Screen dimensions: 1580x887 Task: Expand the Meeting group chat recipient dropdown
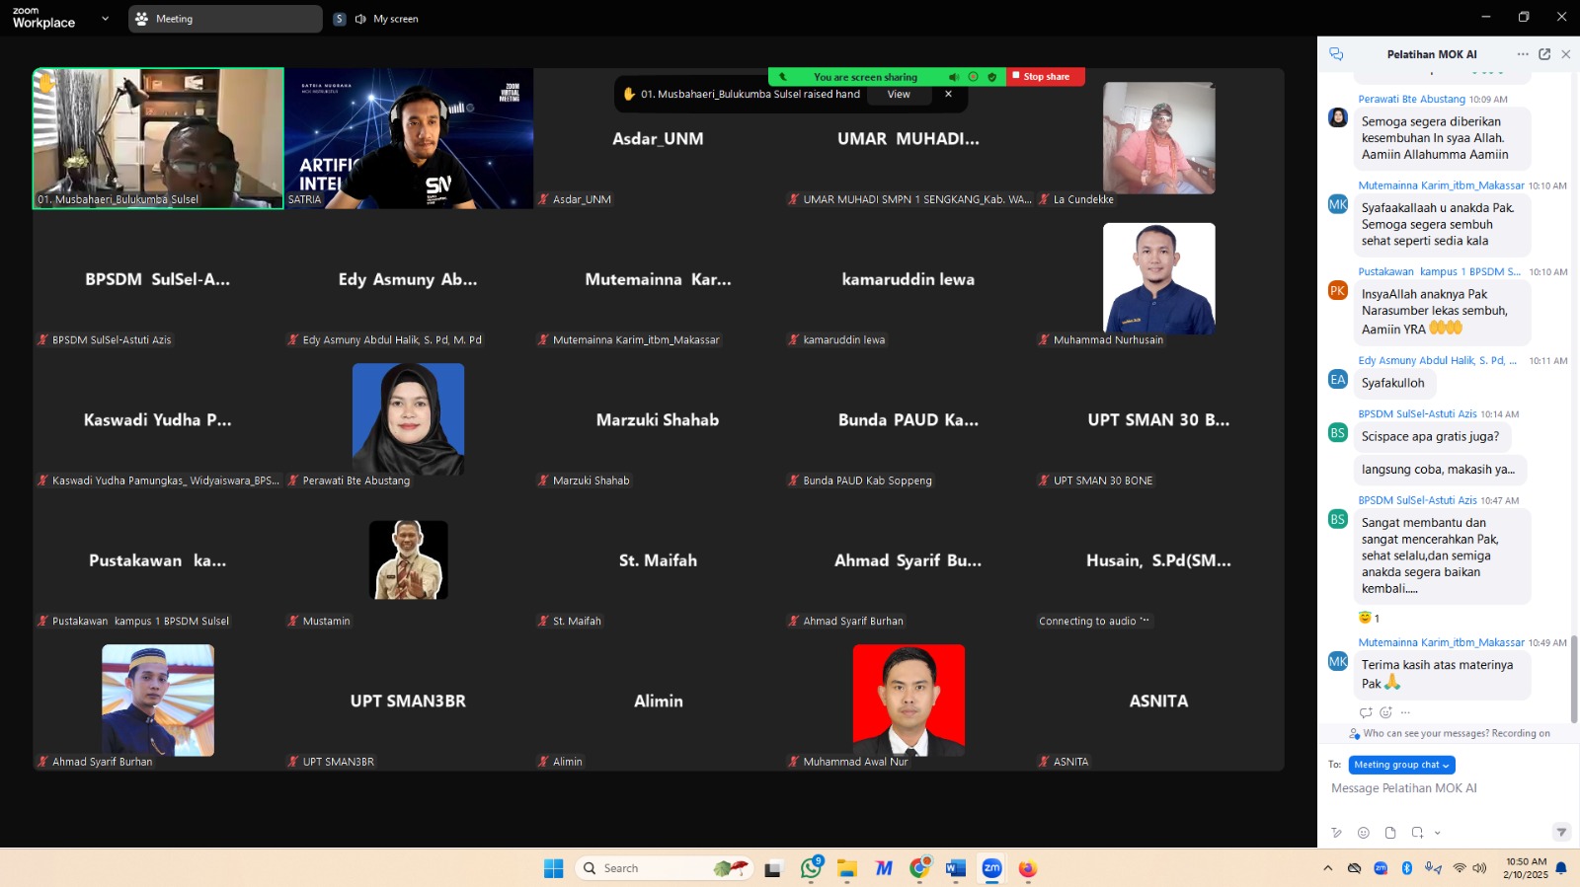[1401, 765]
